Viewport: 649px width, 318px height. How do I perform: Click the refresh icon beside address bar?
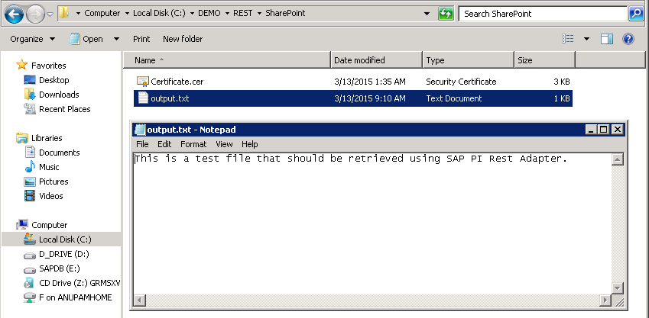coord(446,14)
